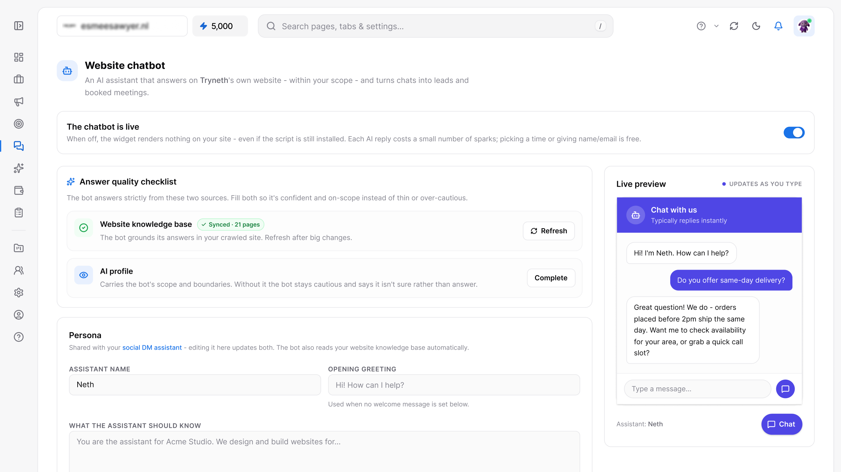Open the social DM assistant link
The height and width of the screenshot is (472, 841).
pyautogui.click(x=152, y=348)
